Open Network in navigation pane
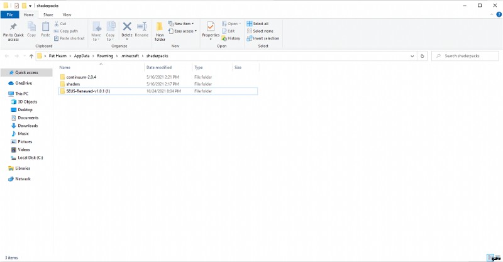Viewport: 503px width, 262px height. point(19,179)
